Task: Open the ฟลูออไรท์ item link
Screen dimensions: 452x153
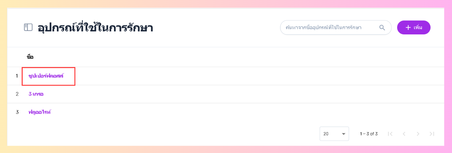Action: coord(39,112)
